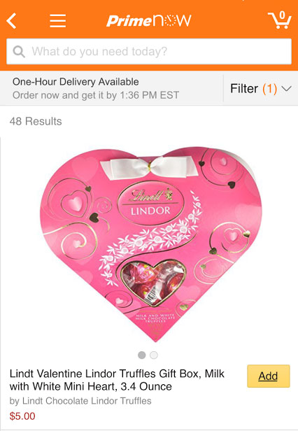Tap the Prime Now logo

(x=149, y=21)
